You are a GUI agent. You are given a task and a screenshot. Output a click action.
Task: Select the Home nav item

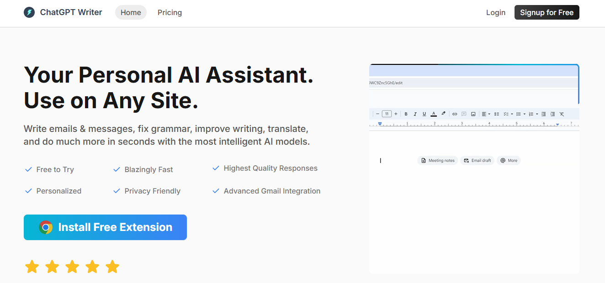pyautogui.click(x=131, y=12)
